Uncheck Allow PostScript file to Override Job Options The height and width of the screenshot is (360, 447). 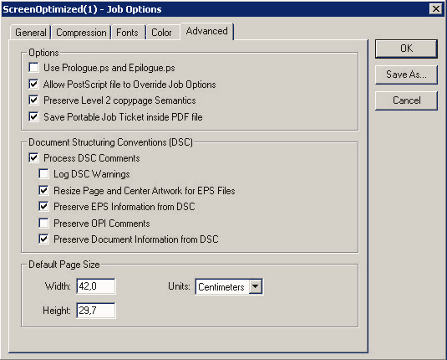(33, 84)
